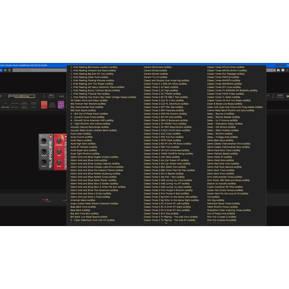Select ALite Crunch.ka360p preset
The width and height of the screenshot is (289, 289).
tap(82, 137)
